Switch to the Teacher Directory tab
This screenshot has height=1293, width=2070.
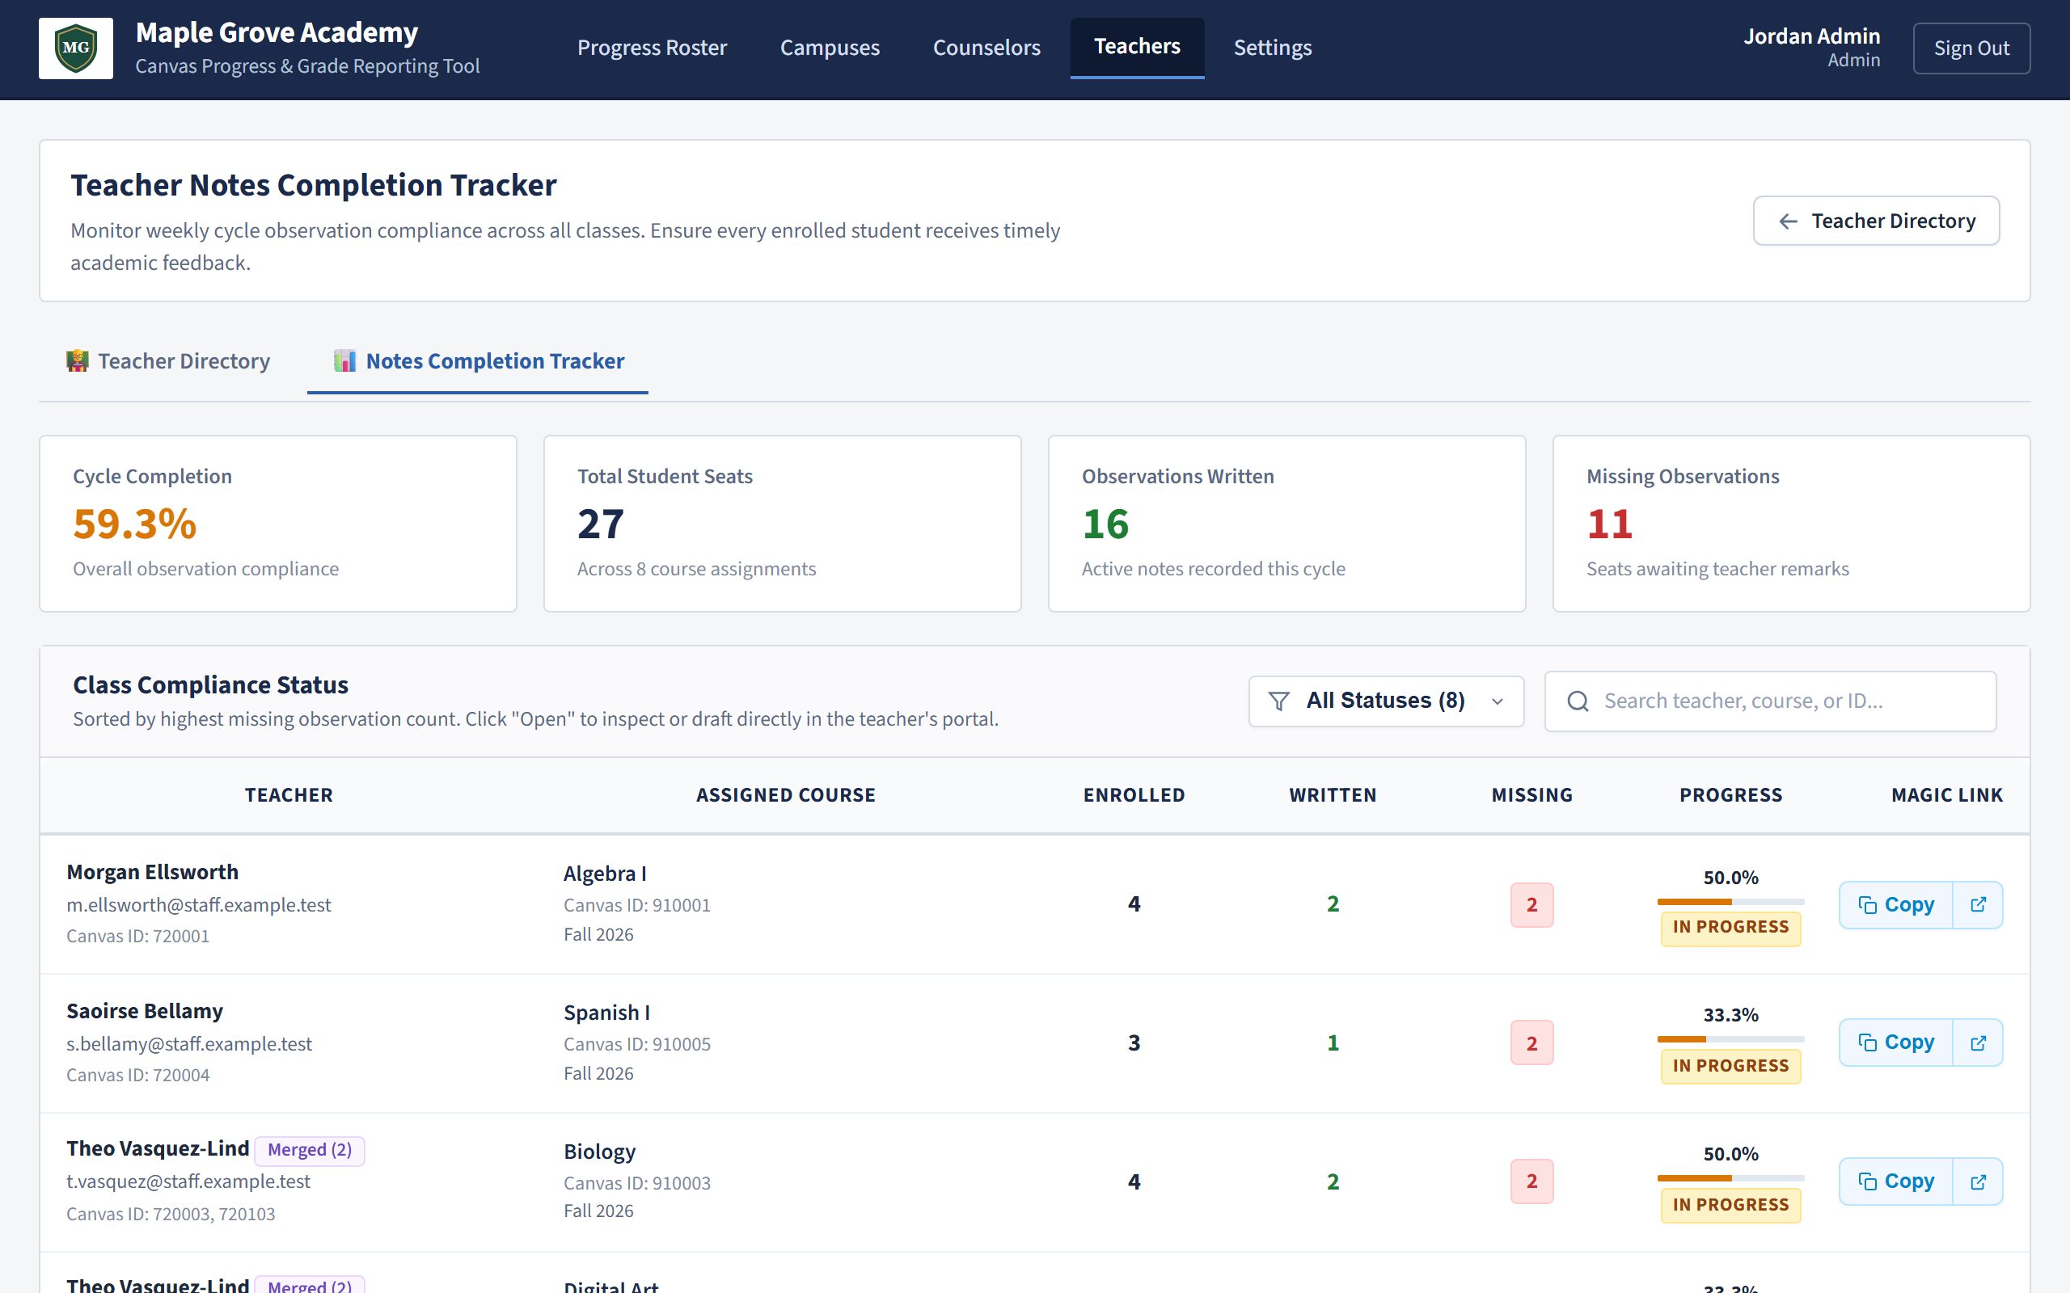coord(168,361)
